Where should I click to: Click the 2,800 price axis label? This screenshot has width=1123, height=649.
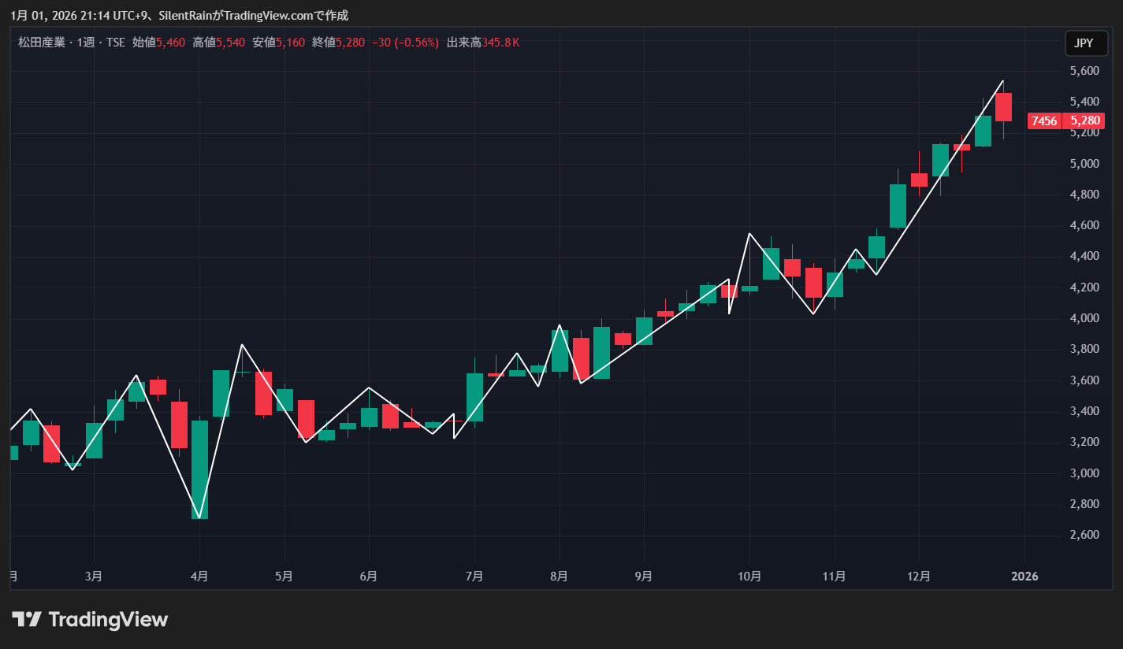tap(1084, 504)
